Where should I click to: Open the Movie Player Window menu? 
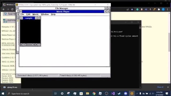click(45, 14)
